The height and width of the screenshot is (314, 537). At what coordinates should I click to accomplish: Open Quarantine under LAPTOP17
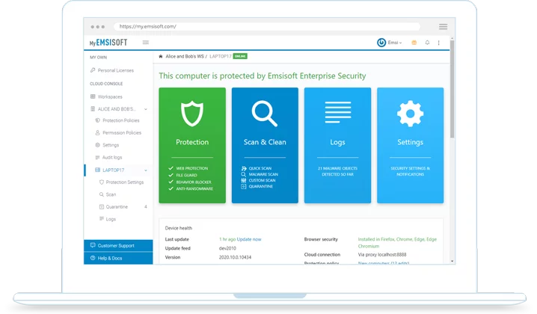[x=117, y=207]
